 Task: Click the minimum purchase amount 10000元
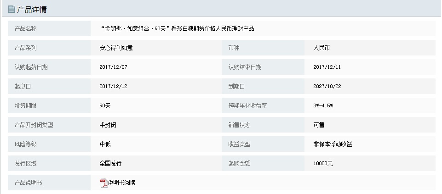[323, 163]
